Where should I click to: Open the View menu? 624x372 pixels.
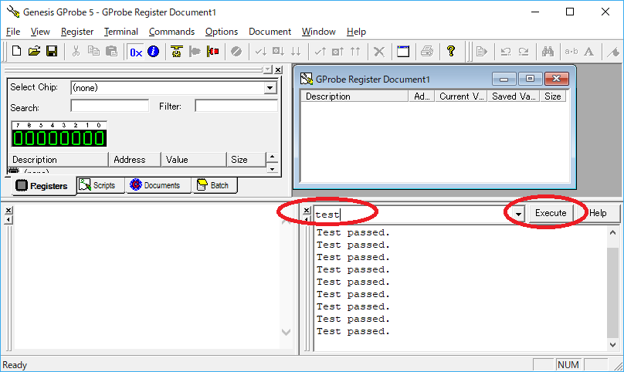click(40, 32)
